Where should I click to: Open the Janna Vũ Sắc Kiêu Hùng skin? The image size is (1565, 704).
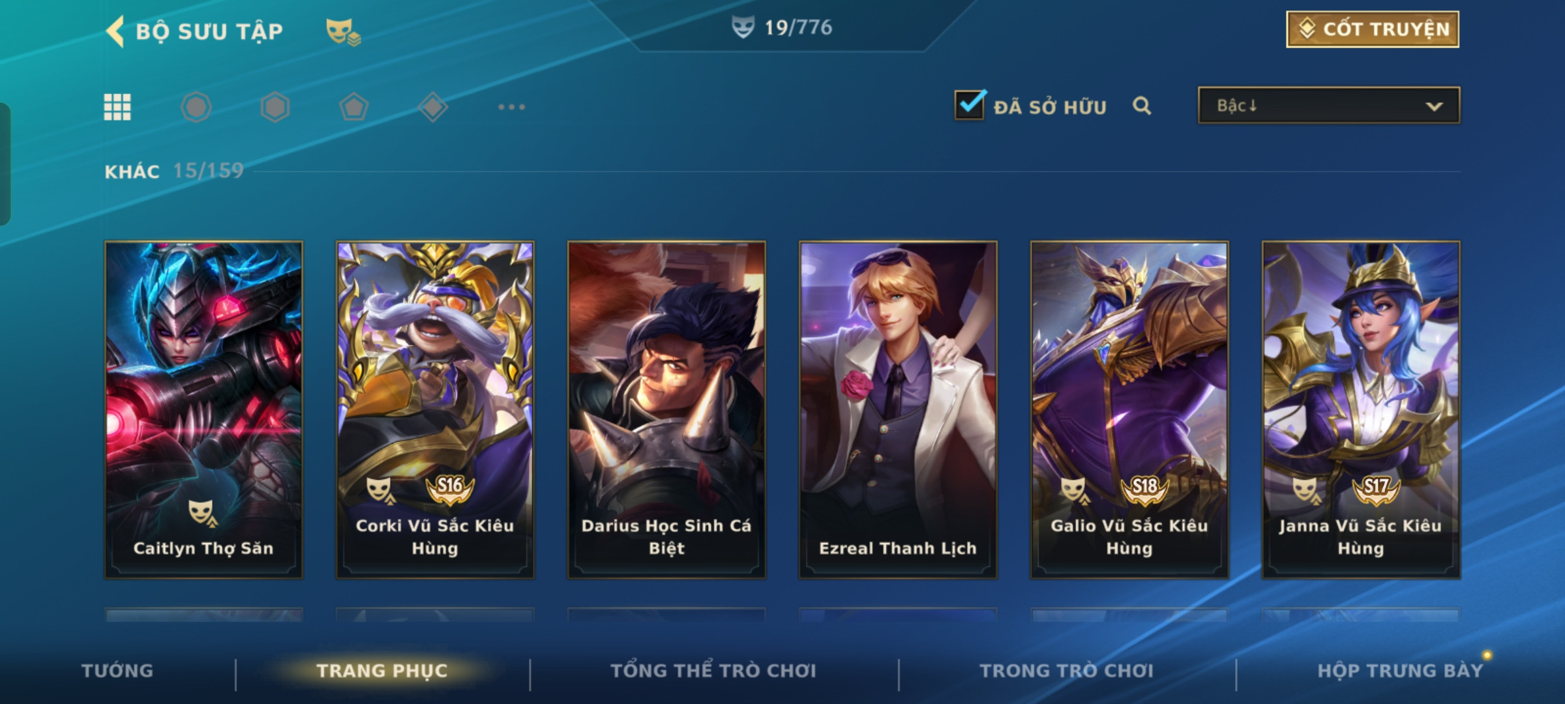pyautogui.click(x=1361, y=410)
